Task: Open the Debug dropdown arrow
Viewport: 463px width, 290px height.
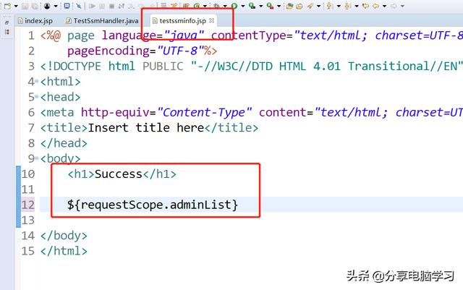Action: coord(225,6)
